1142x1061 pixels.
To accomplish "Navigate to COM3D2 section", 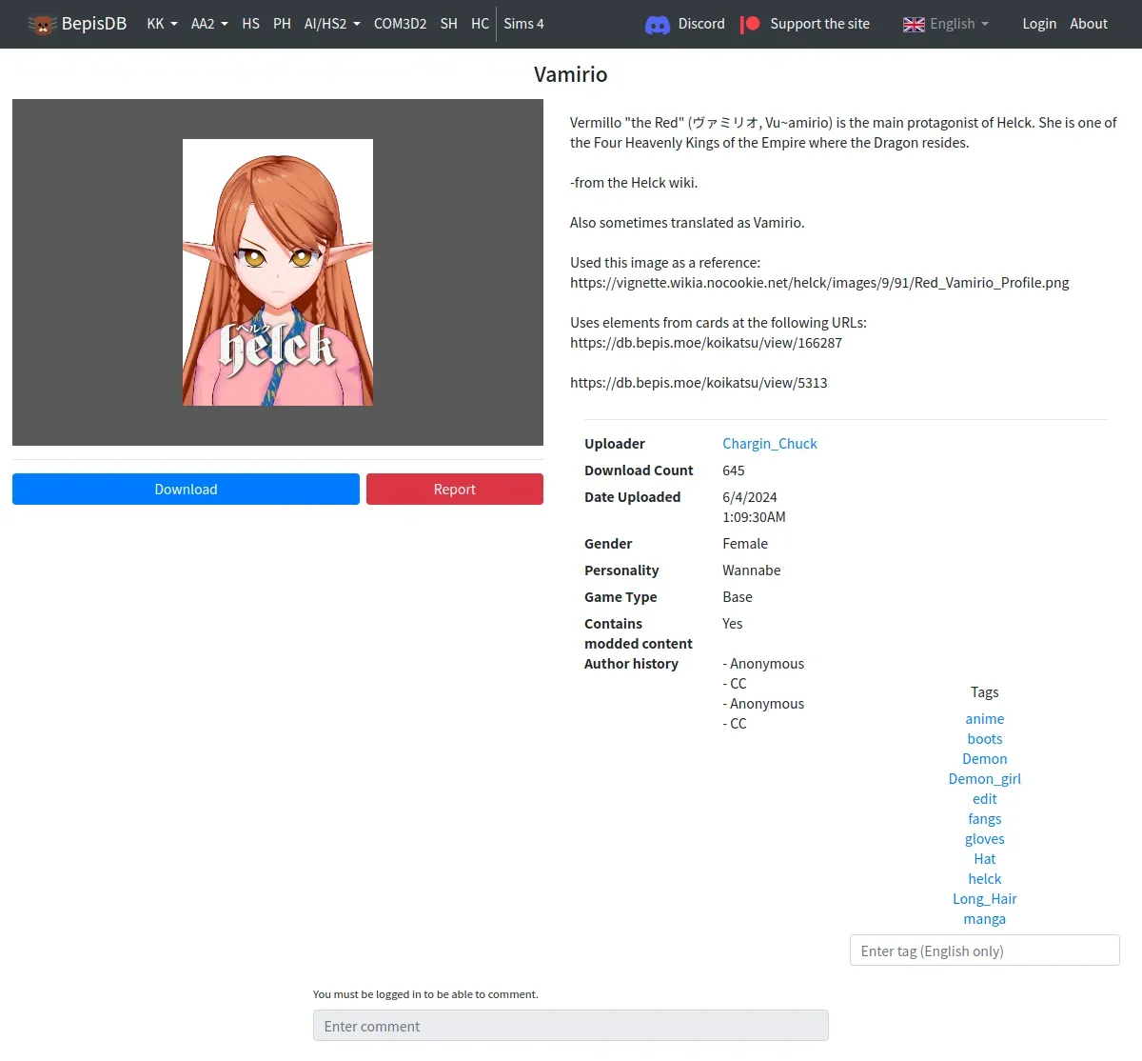I will click(x=400, y=24).
